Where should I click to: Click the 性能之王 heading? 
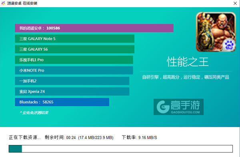pyautogui.click(x=188, y=62)
